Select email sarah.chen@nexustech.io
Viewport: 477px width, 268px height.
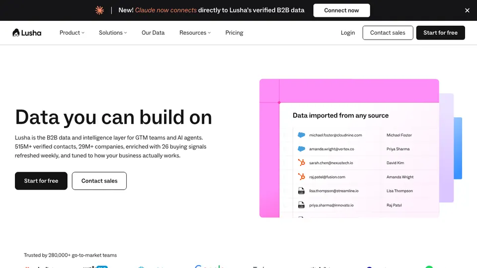(x=331, y=163)
